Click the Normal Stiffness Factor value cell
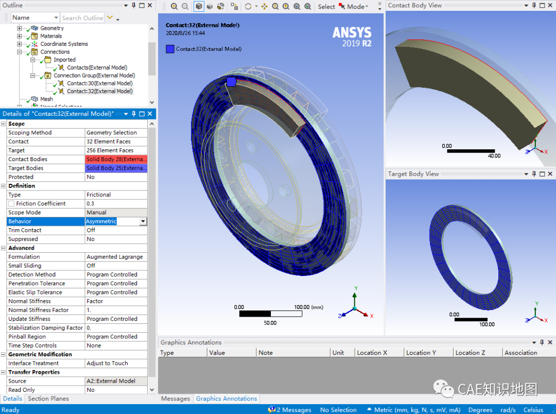This screenshot has width=556, height=414. (116, 310)
